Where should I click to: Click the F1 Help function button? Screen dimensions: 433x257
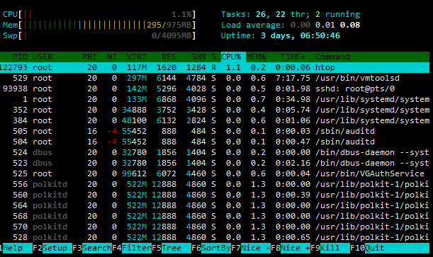tap(16, 248)
